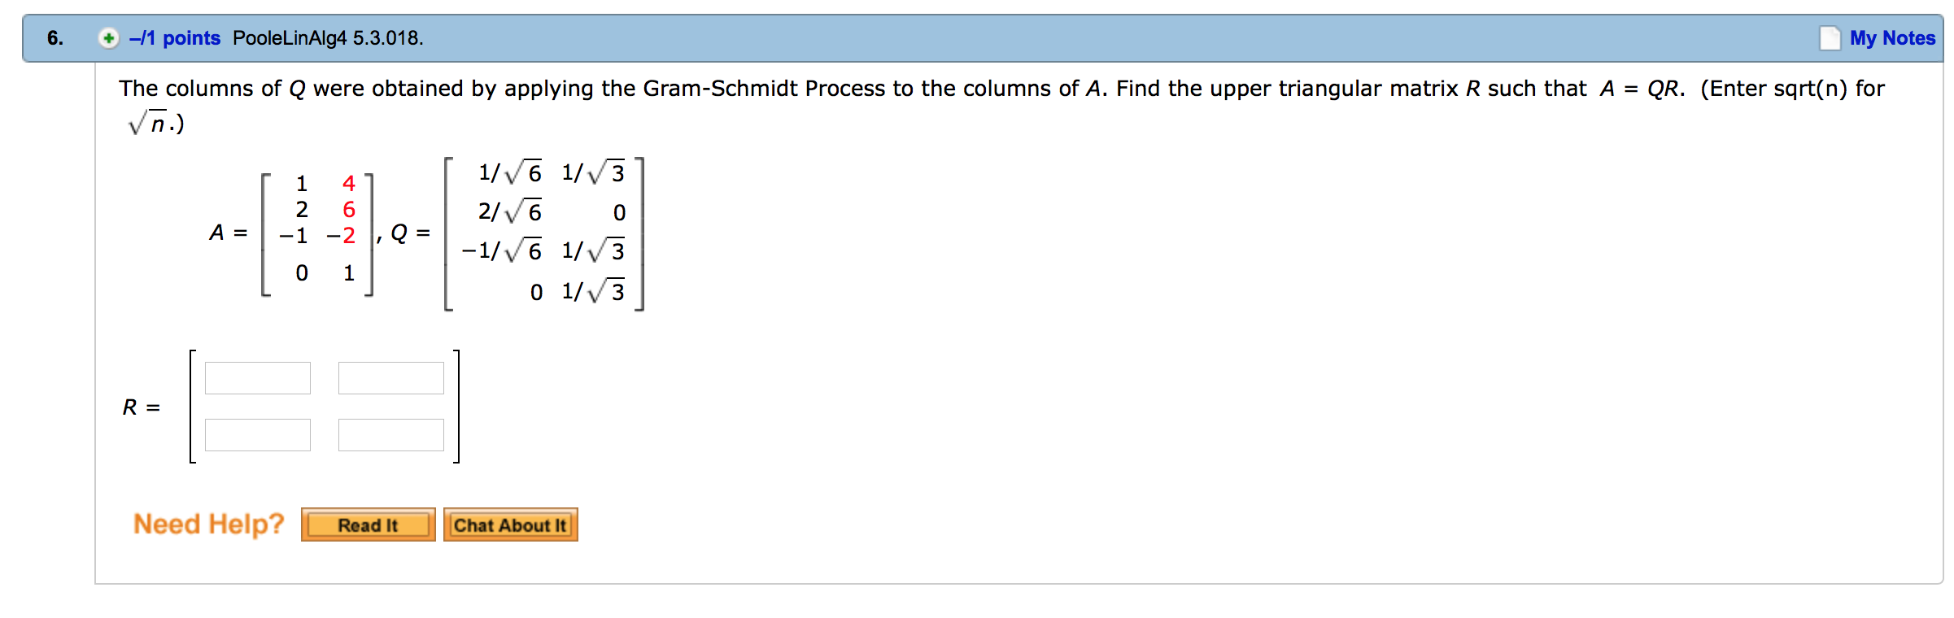Expand question 6 using the green plus icon

click(x=107, y=37)
